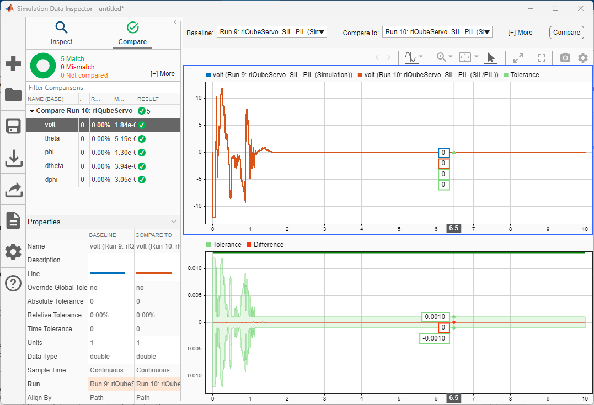This screenshot has height=405, width=594.
Task: Click the Filter Comparisons input field
Action: [x=103, y=88]
